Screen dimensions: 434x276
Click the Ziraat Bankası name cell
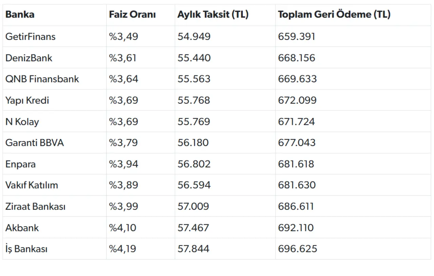(35, 206)
